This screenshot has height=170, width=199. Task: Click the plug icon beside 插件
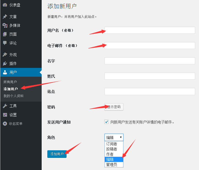point(5,63)
